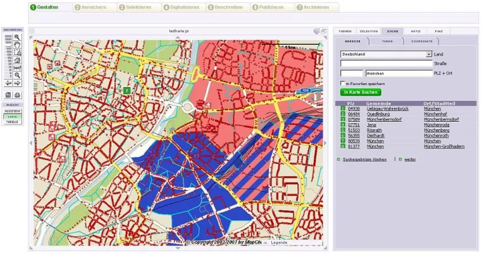Tick 'in Favoriten speichern' checkbox

pyautogui.click(x=342, y=83)
